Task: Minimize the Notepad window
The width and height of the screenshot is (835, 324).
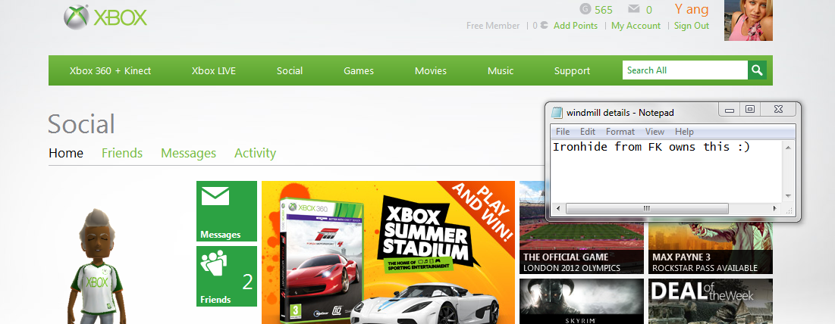Action: [729, 110]
